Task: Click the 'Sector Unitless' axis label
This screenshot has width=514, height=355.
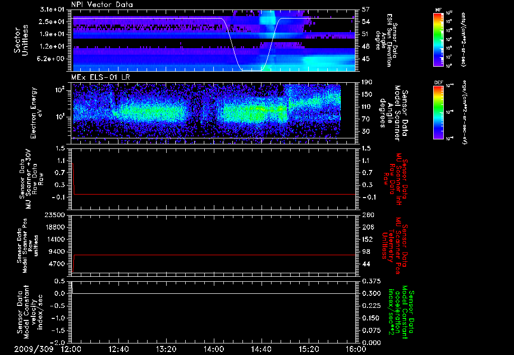Action: click(x=21, y=40)
